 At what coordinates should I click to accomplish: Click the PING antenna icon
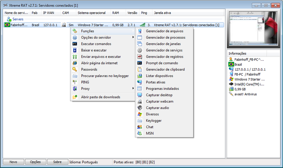pos(75,82)
